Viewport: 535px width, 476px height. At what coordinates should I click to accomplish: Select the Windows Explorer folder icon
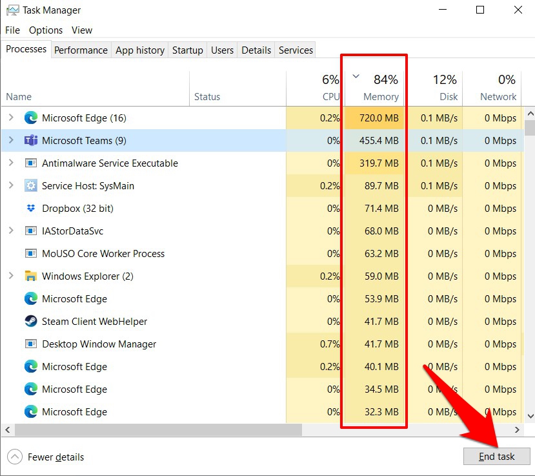[30, 276]
